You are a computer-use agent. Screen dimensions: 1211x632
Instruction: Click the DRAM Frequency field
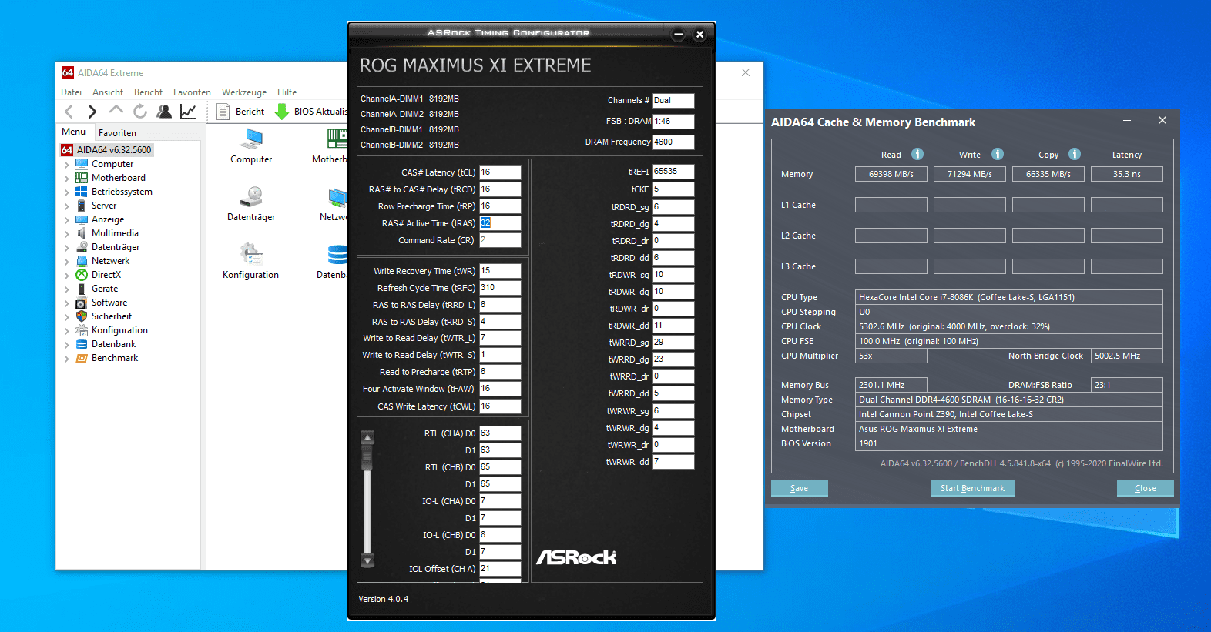(673, 142)
